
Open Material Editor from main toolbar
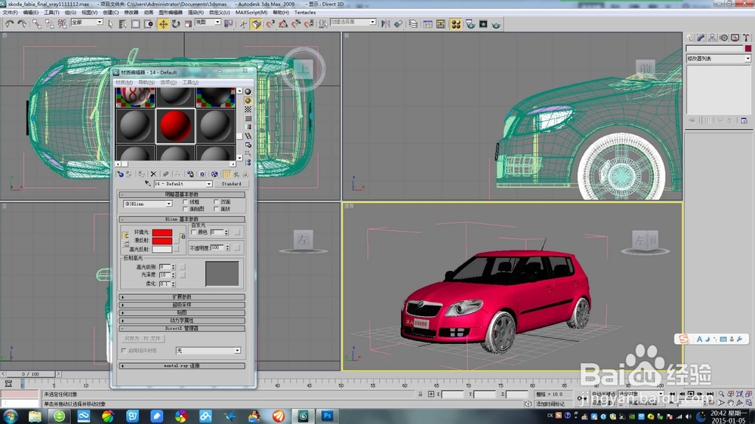[455, 24]
